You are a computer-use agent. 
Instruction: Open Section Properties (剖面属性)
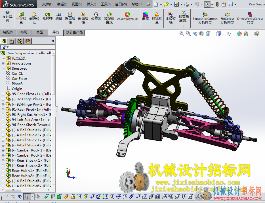pyautogui.click(x=83, y=18)
